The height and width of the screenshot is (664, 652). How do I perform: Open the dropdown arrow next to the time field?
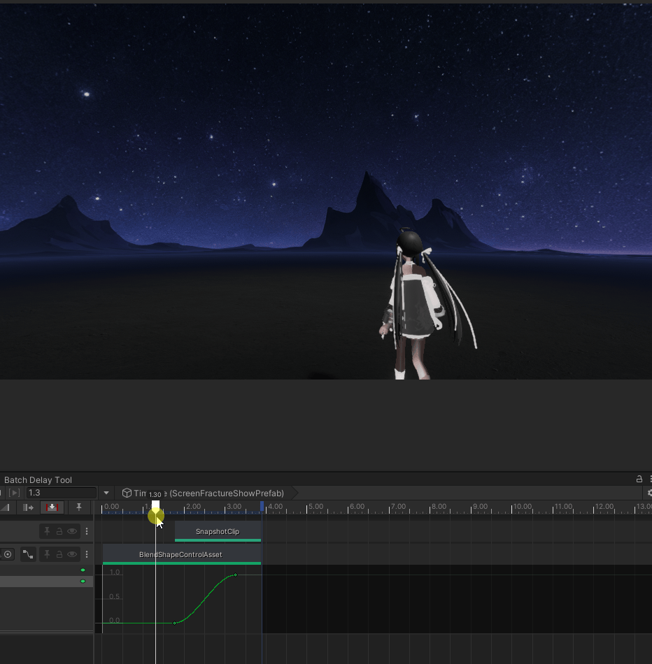click(x=106, y=493)
